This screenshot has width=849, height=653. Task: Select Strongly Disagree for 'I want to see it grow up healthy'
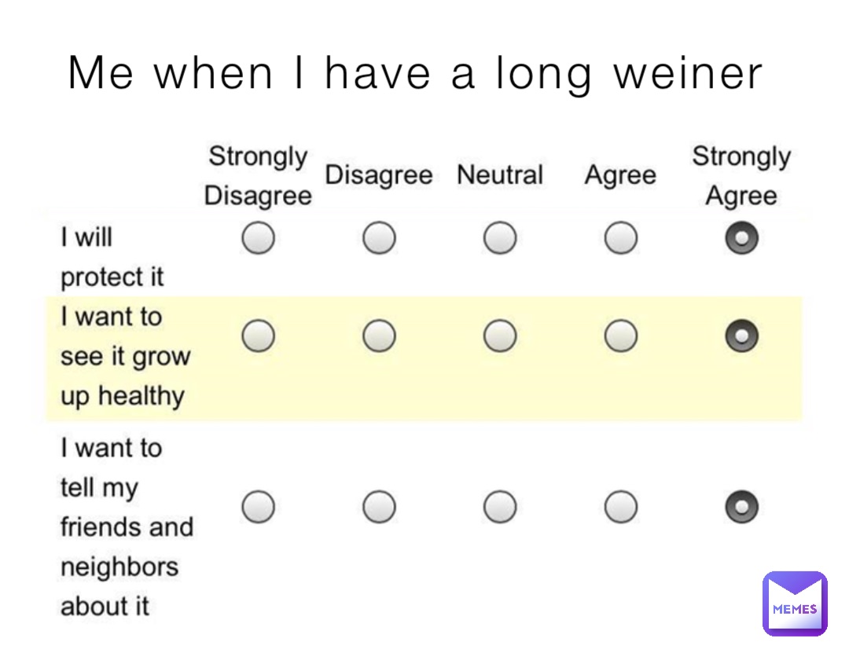tap(259, 336)
